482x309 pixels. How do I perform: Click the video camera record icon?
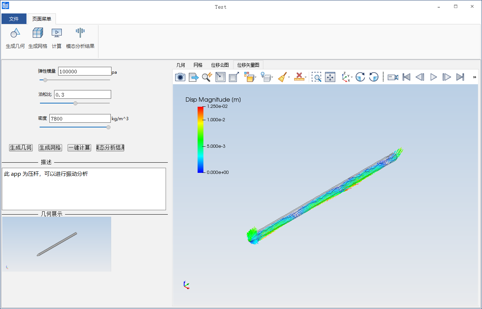[393, 77]
